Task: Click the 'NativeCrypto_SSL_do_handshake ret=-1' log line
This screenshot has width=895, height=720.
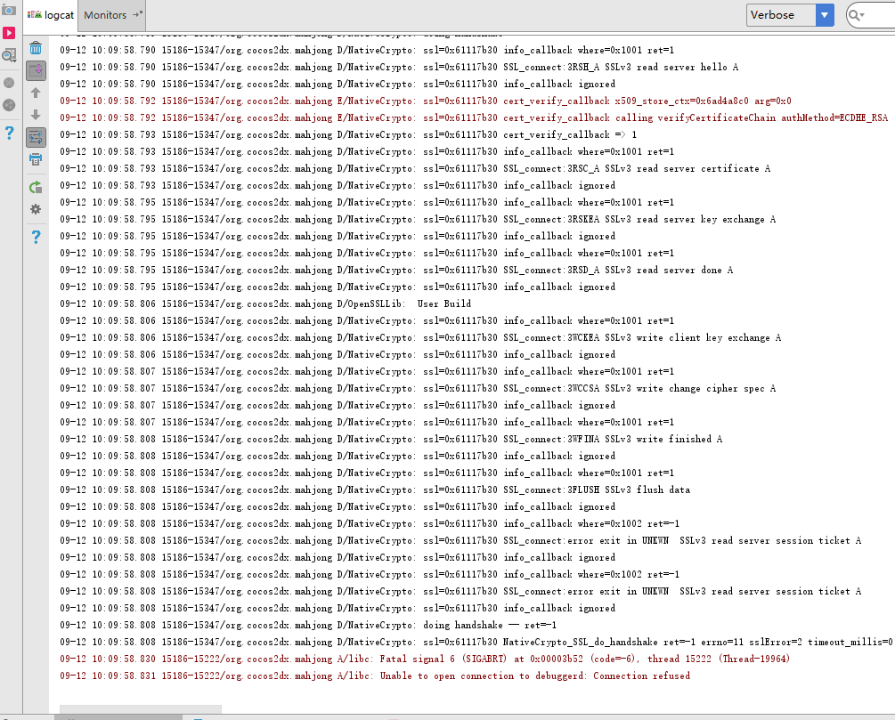Action: (x=476, y=643)
